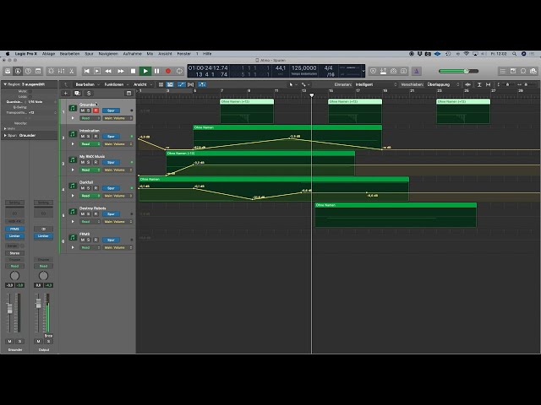Open Limiter plugin on Output channel strip
Viewport: 541px width, 405px height.
(x=43, y=236)
